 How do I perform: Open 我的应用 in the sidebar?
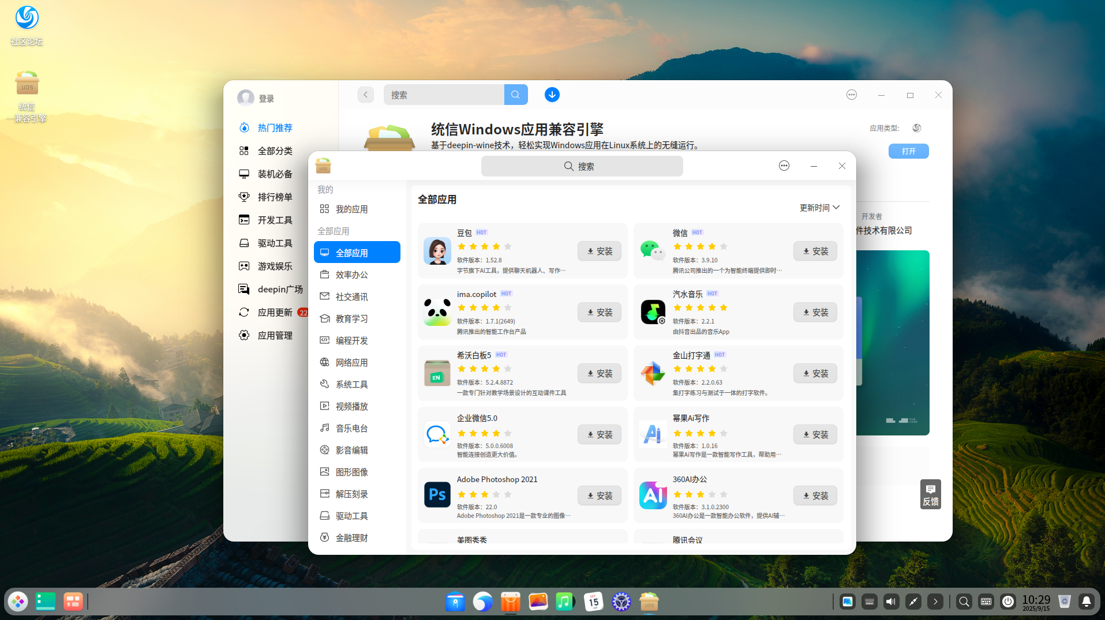point(357,209)
